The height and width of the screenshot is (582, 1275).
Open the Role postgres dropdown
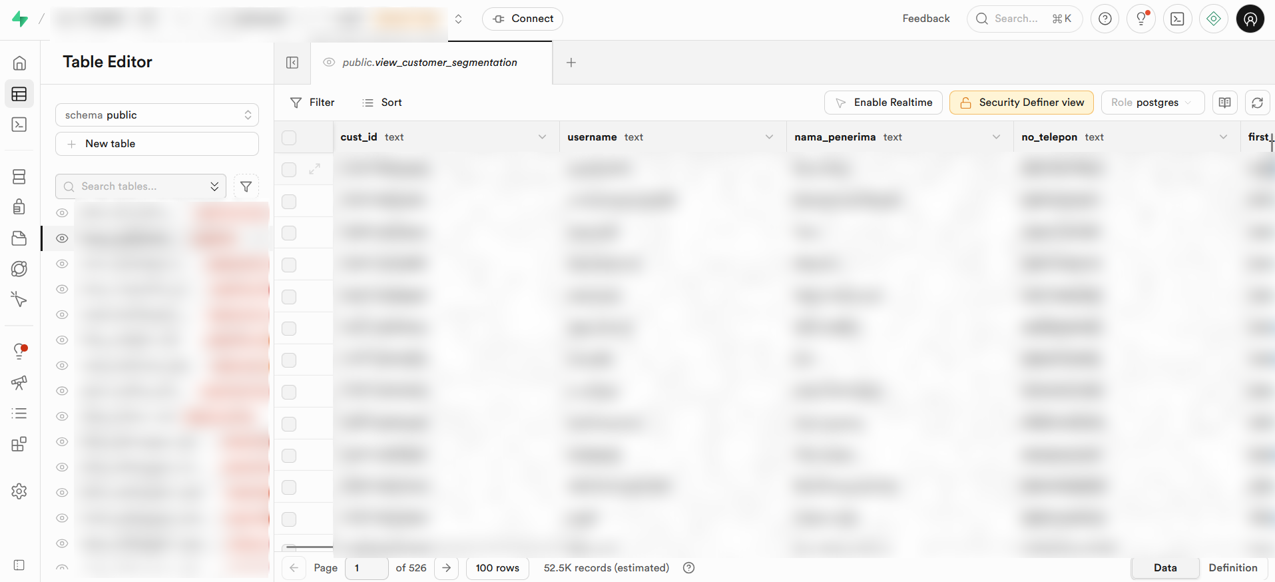1152,103
